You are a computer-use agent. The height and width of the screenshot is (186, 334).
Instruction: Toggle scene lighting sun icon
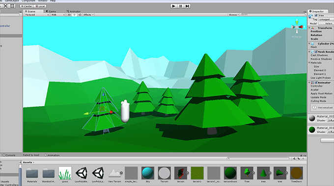click(x=74, y=15)
